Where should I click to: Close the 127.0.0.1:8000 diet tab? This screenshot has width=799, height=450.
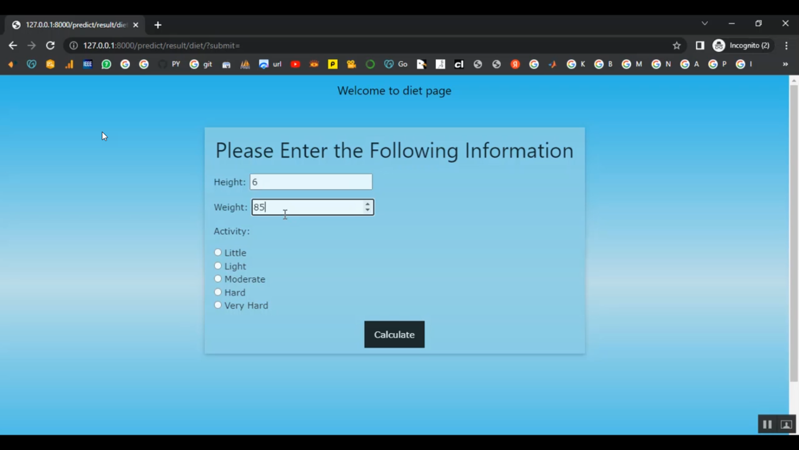pos(135,25)
